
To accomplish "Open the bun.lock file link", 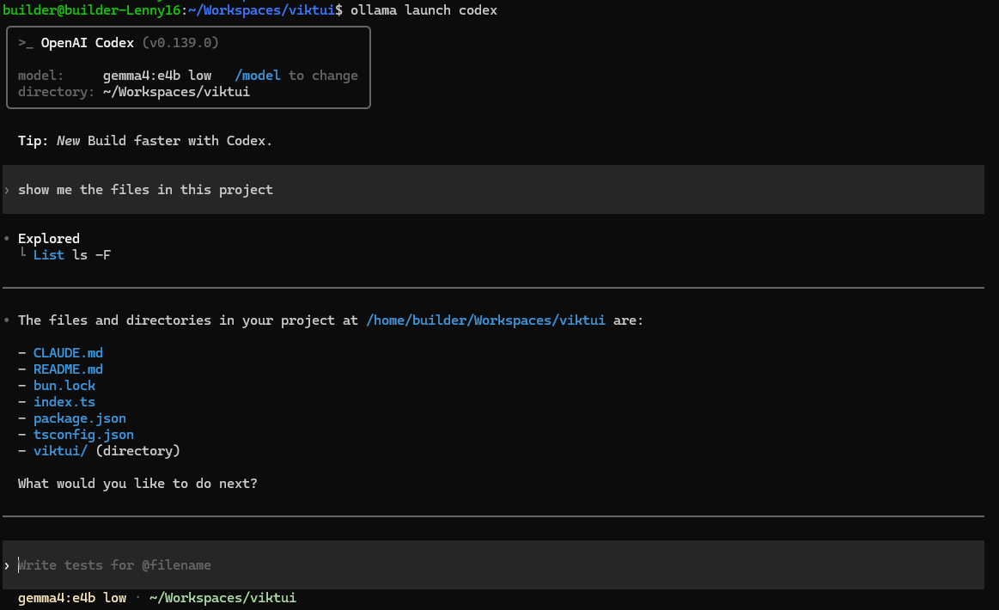I will pyautogui.click(x=64, y=386).
